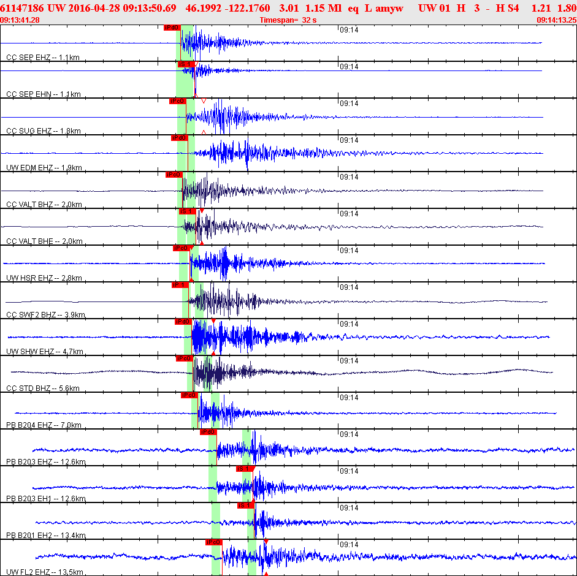Select the P pick flag on SHW EHZ trace
Screen dimensions: 577x576
pos(183,322)
